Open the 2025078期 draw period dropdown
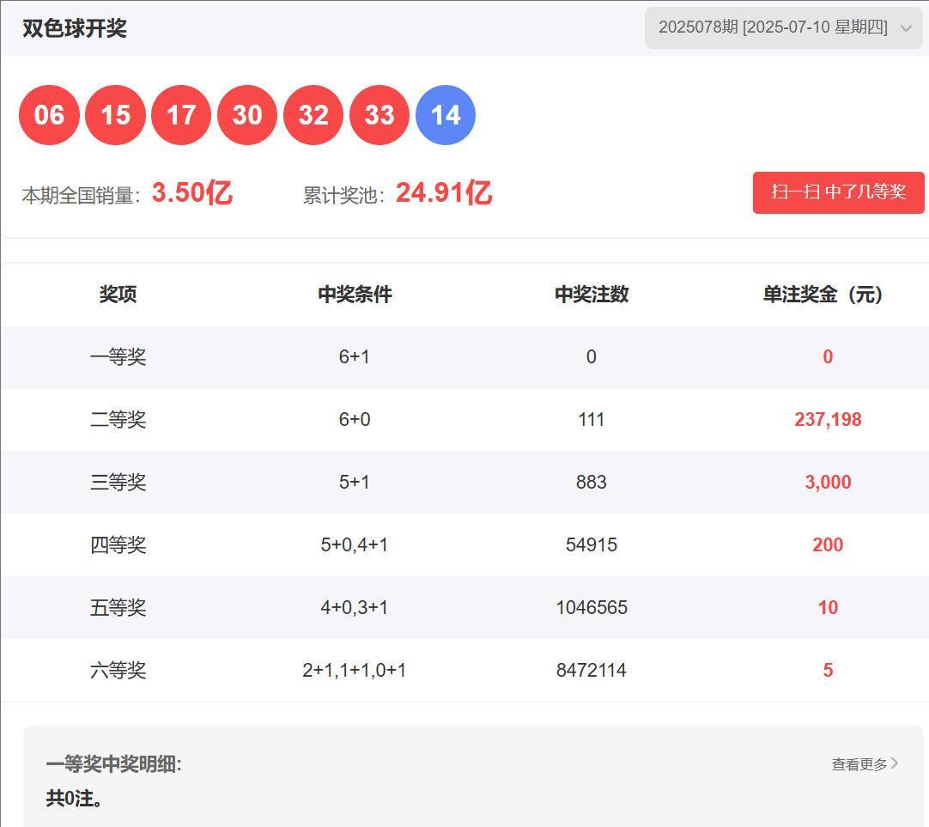This screenshot has width=929, height=827. [773, 27]
